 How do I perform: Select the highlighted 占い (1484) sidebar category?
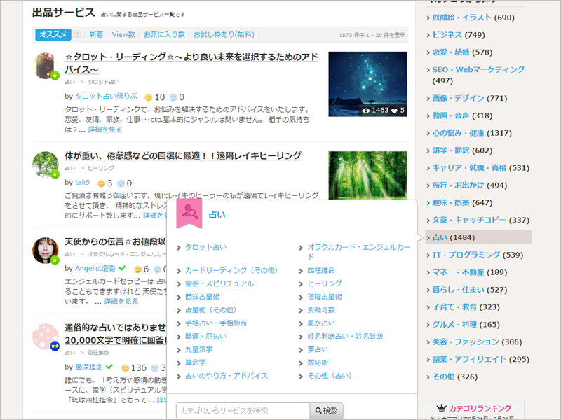coord(478,237)
